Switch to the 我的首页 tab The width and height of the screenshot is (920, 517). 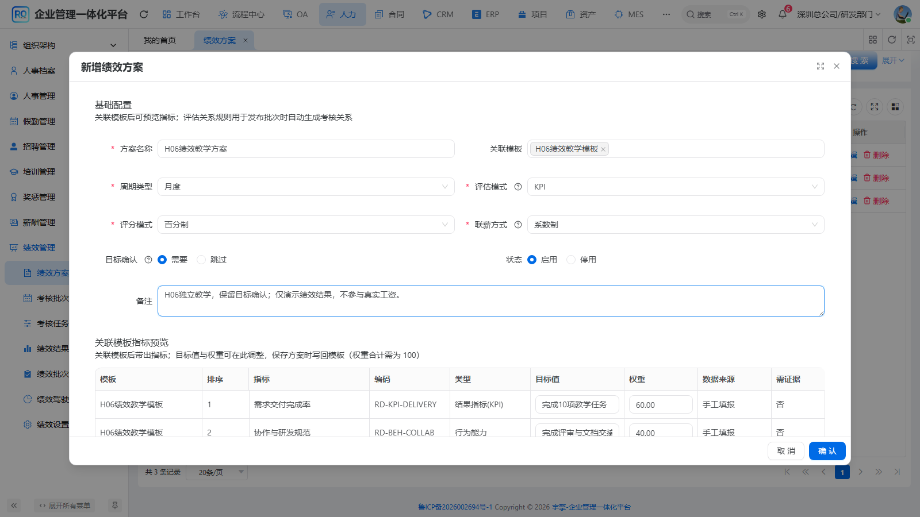point(160,40)
